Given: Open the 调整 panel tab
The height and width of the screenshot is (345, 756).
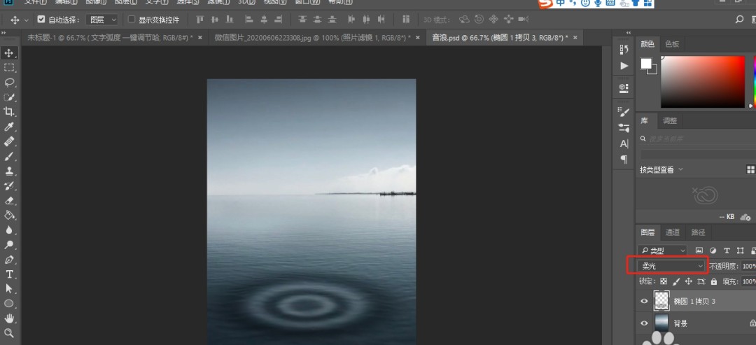Looking at the screenshot, I should click(x=670, y=120).
